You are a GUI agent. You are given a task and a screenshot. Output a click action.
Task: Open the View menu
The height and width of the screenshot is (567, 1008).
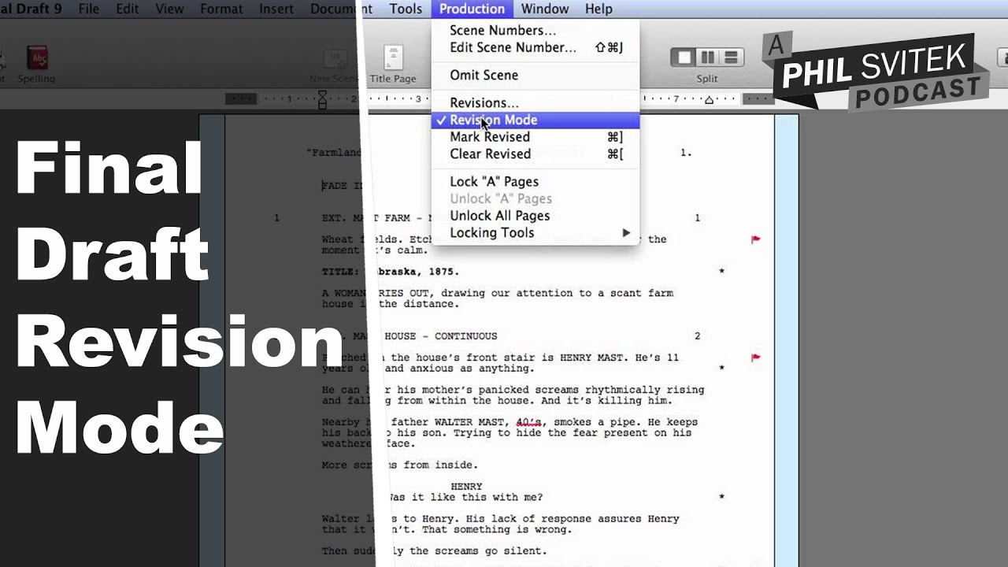(169, 9)
